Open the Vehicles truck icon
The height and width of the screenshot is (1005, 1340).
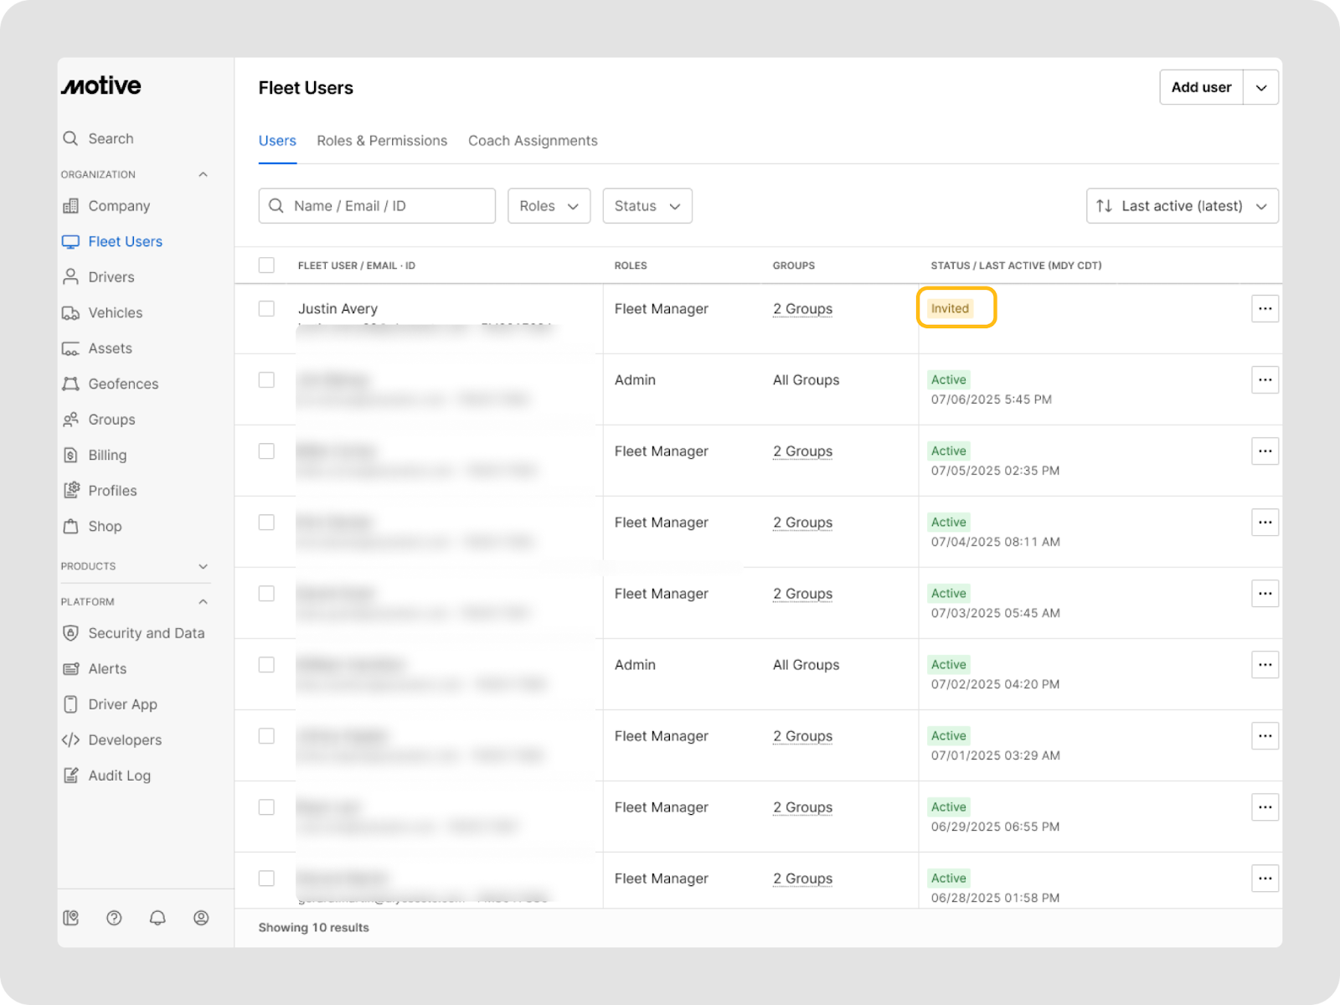70,313
